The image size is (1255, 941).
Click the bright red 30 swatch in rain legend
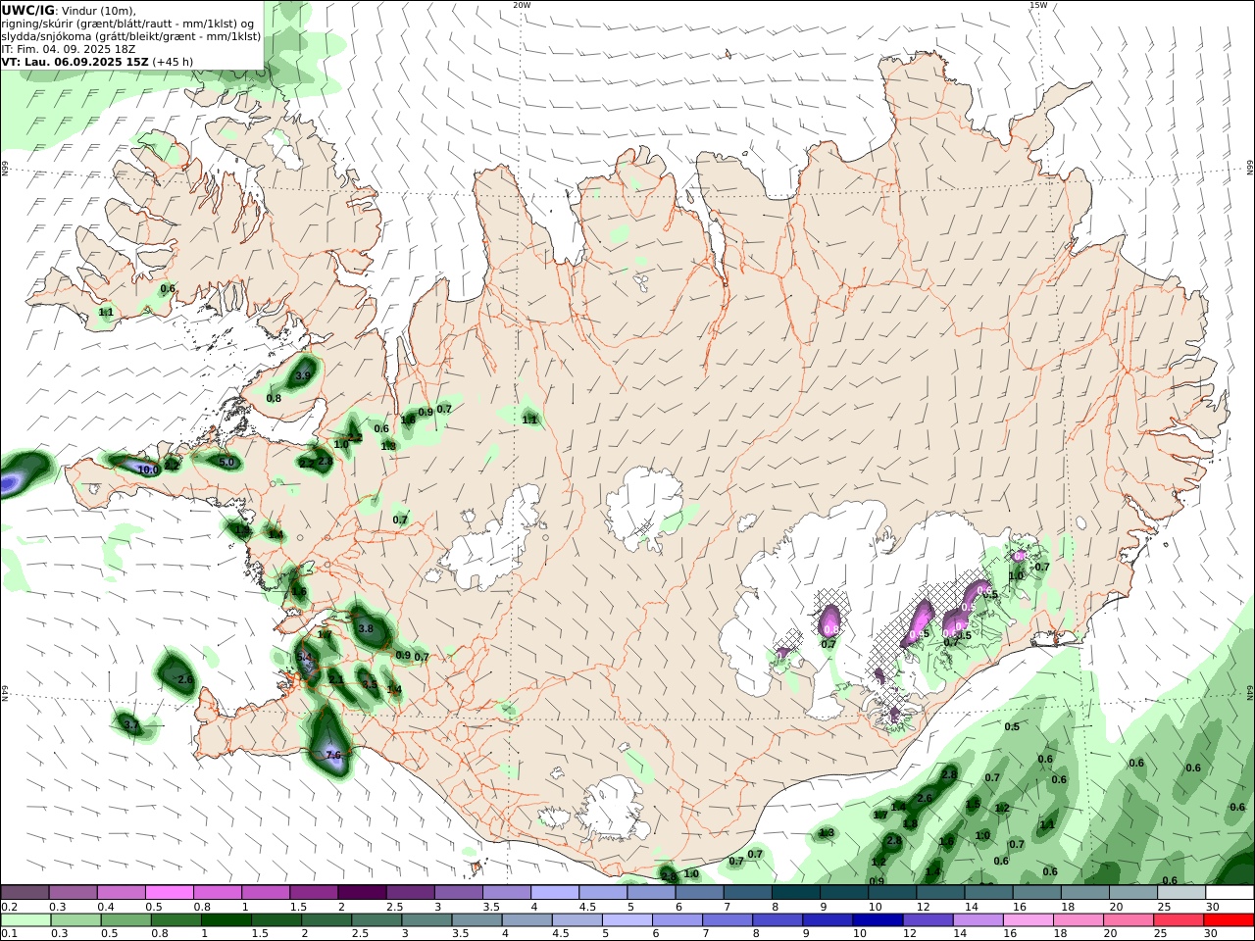[x=1230, y=920]
